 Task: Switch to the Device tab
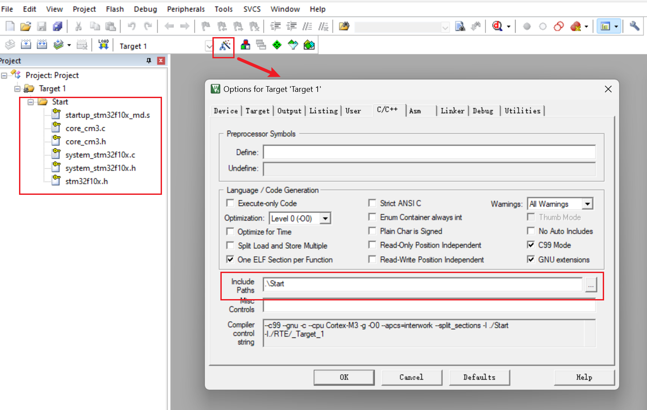pos(226,111)
